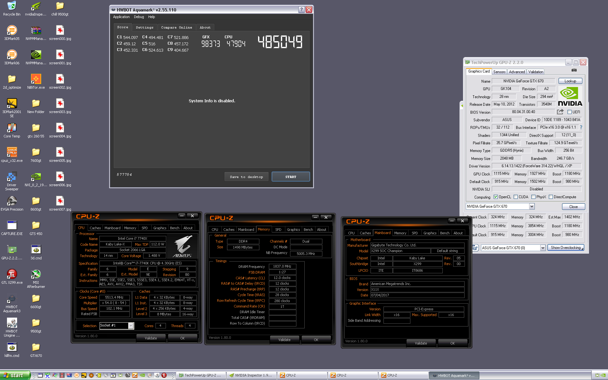Open Graphics tab in the Mainboard CPU-Z window
This screenshot has height=380, width=608.
point(430,233)
